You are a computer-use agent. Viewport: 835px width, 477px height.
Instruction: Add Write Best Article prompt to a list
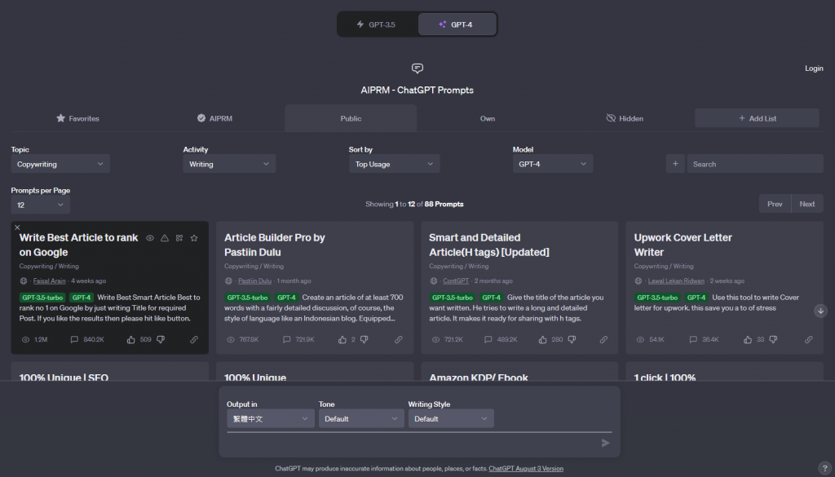tap(179, 238)
